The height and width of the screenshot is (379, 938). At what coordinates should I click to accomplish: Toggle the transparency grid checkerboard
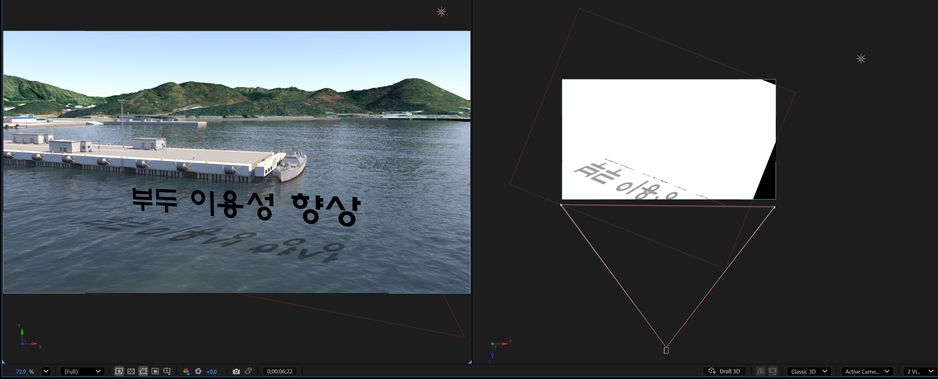pyautogui.click(x=131, y=371)
